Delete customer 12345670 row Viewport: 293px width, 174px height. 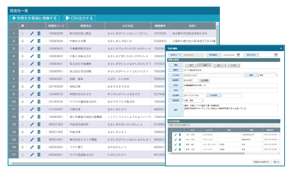tap(39, 94)
